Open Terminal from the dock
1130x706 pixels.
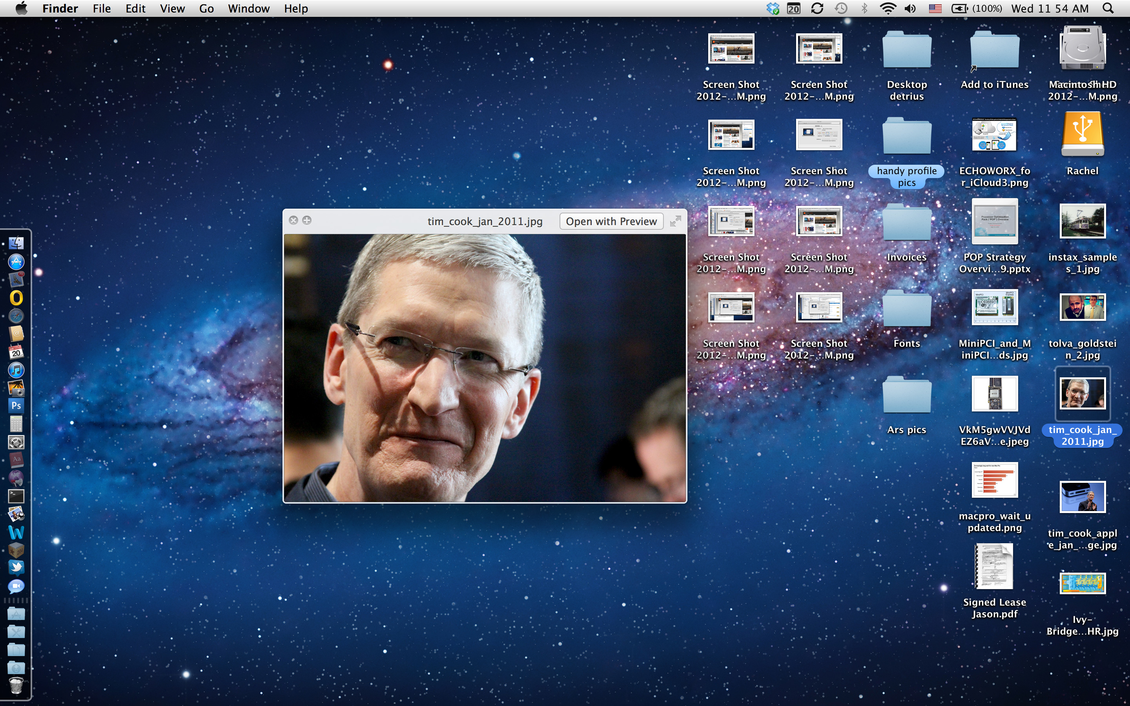tap(16, 496)
